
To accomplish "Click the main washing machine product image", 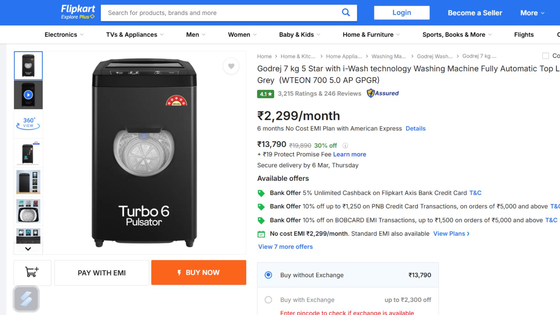I will 144,153.
